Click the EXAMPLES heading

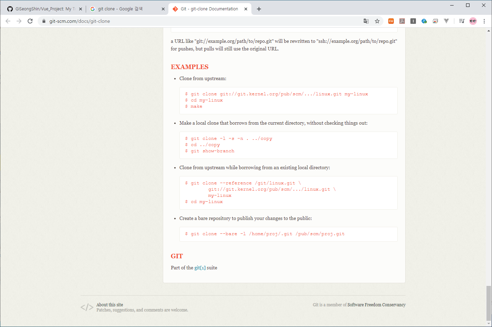point(189,67)
